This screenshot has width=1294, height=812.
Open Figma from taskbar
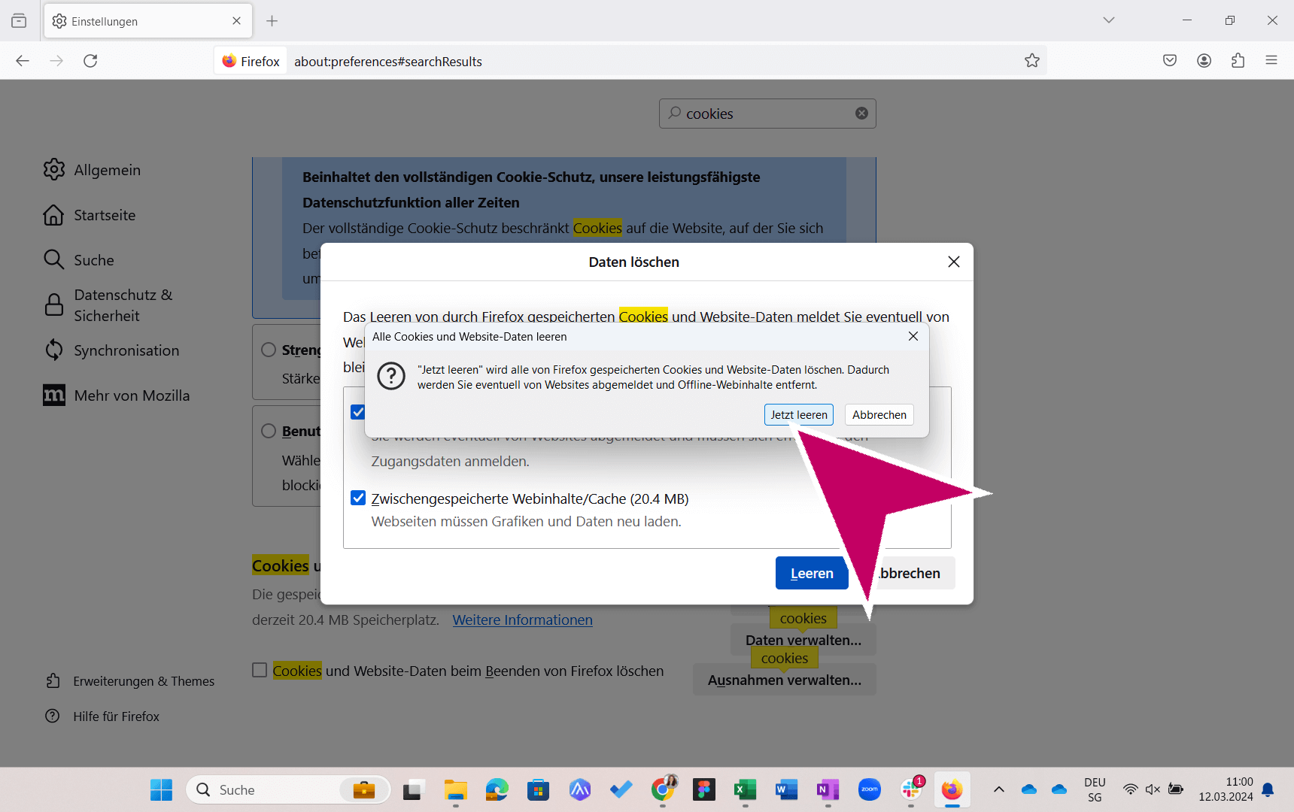(704, 789)
